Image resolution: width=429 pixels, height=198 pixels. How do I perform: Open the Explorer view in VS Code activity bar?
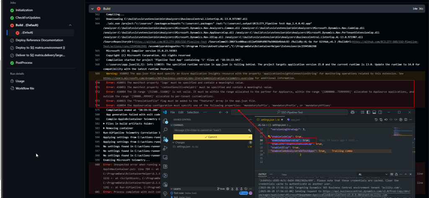tap(165, 121)
